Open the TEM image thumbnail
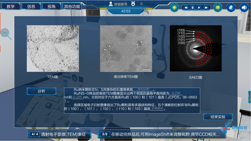The image size is (251, 141). [53, 48]
